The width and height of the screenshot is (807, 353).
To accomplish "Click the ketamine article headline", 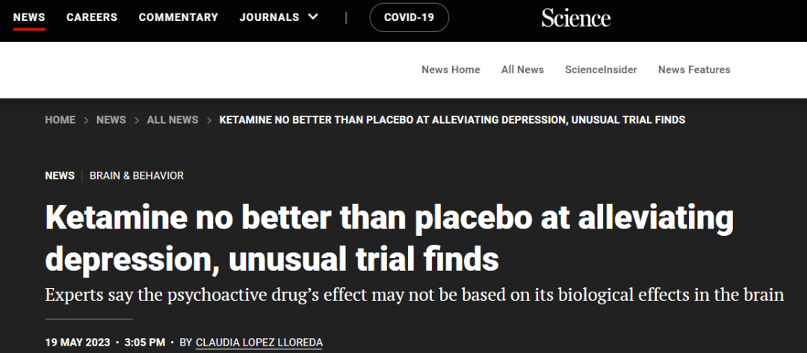I will pos(389,237).
